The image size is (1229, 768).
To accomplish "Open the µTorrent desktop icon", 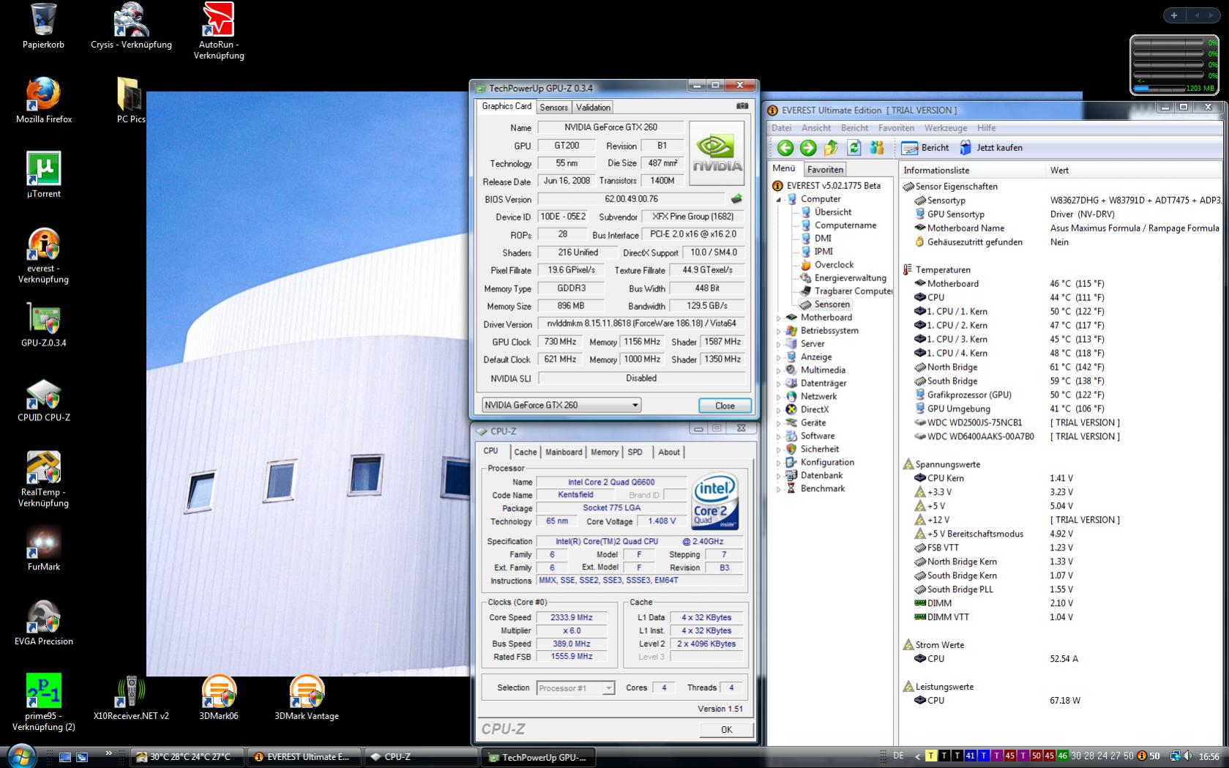I will (x=43, y=174).
